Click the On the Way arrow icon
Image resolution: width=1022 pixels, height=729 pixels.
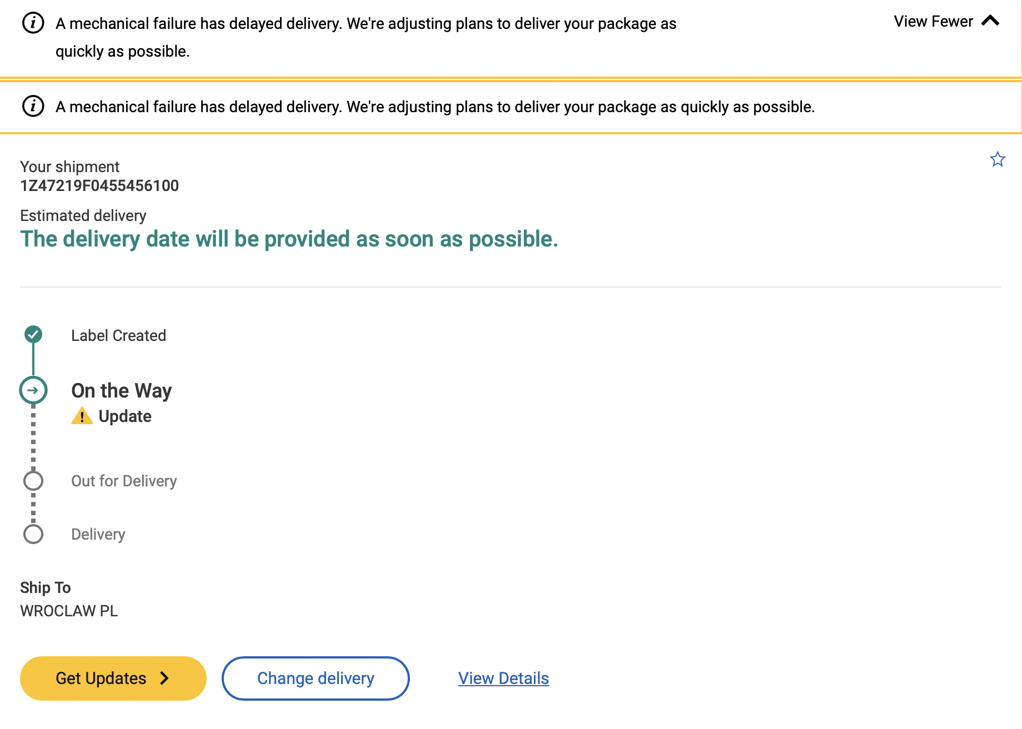click(33, 390)
